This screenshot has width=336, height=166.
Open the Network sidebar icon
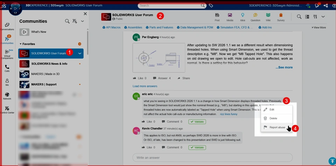[7, 96]
